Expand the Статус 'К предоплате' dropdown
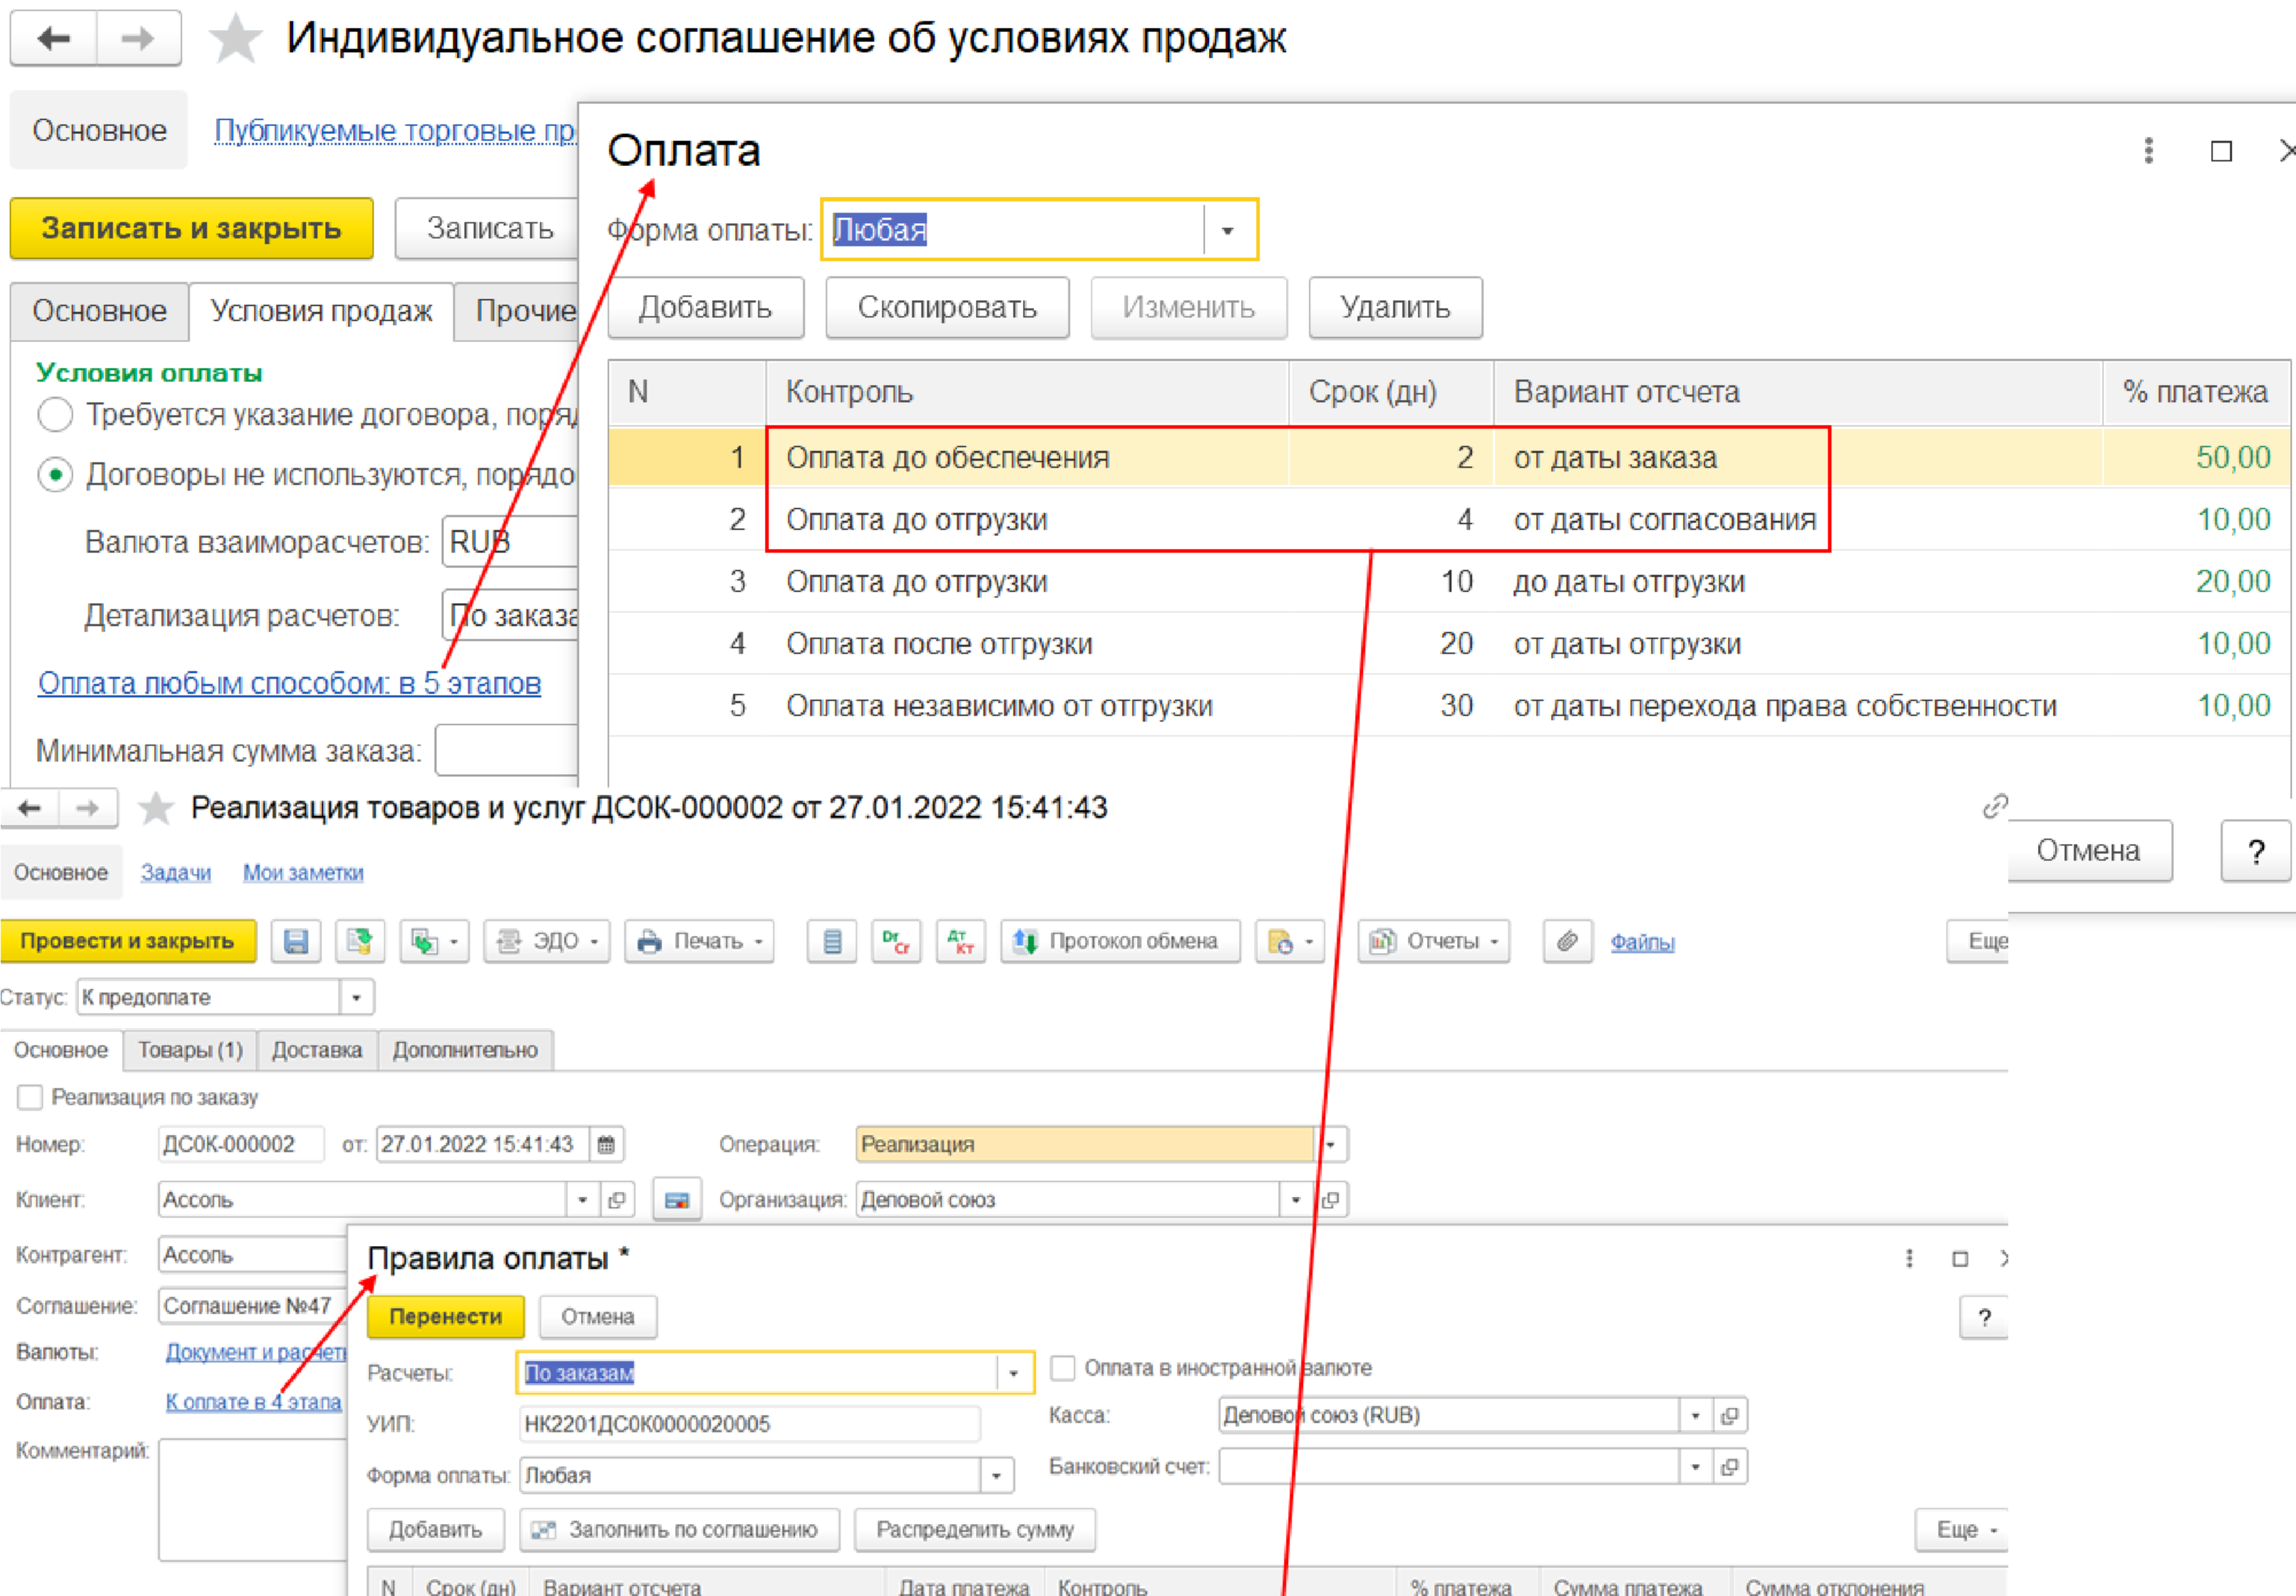The width and height of the screenshot is (2296, 1596). pyautogui.click(x=356, y=997)
